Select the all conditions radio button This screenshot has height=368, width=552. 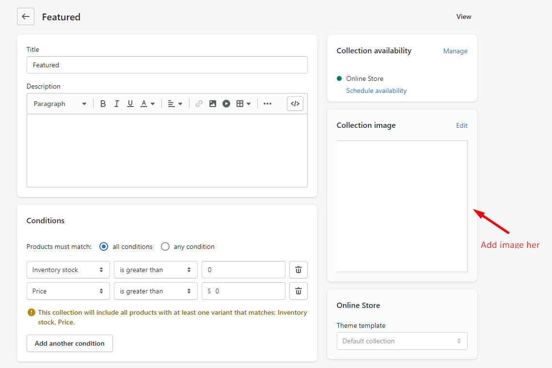coord(104,246)
